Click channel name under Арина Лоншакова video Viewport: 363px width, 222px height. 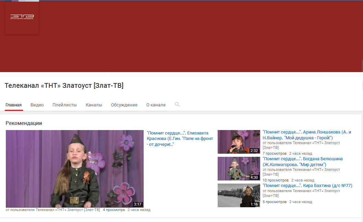tap(301, 145)
